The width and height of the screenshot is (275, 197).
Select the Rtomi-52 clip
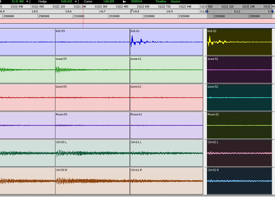click(239, 125)
